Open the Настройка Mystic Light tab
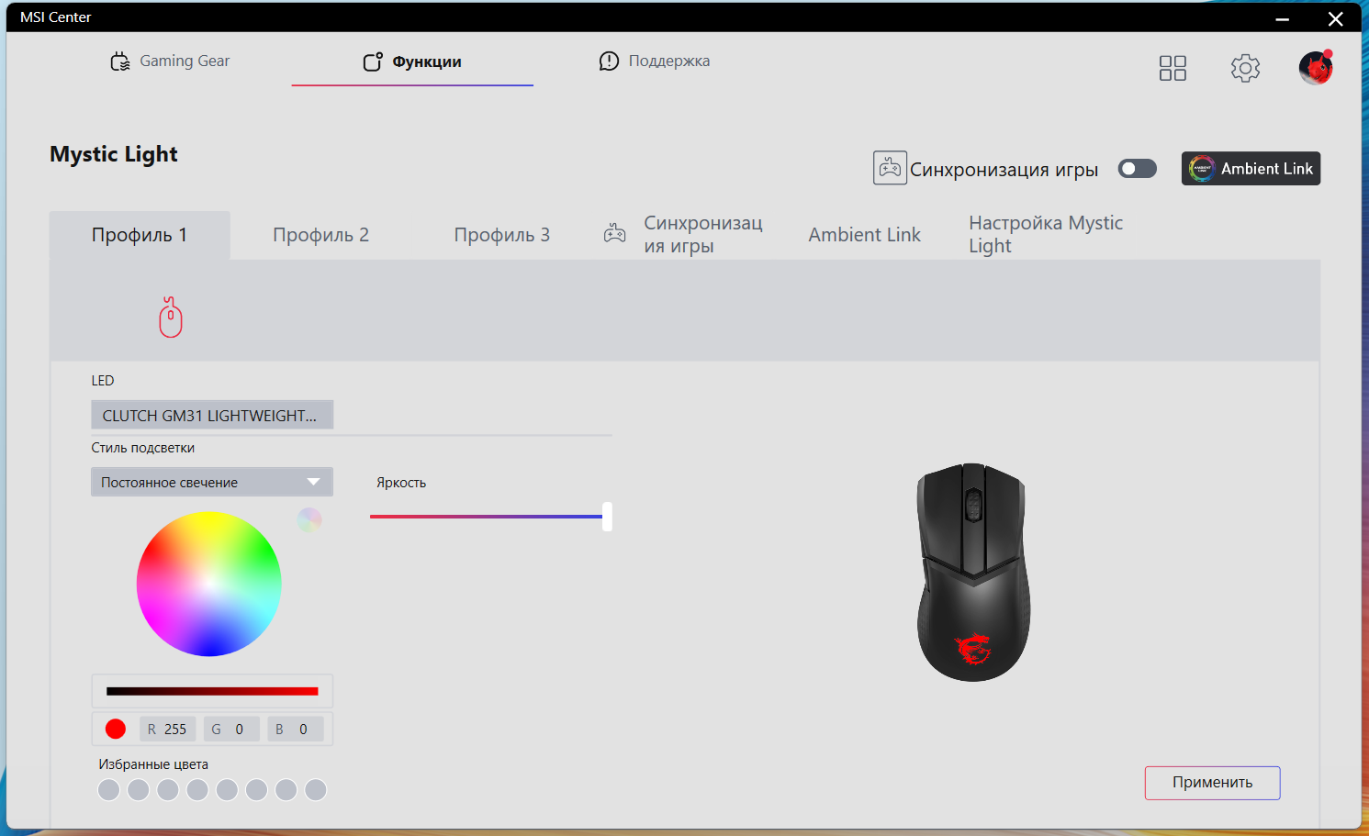This screenshot has height=836, width=1369. (x=1046, y=235)
